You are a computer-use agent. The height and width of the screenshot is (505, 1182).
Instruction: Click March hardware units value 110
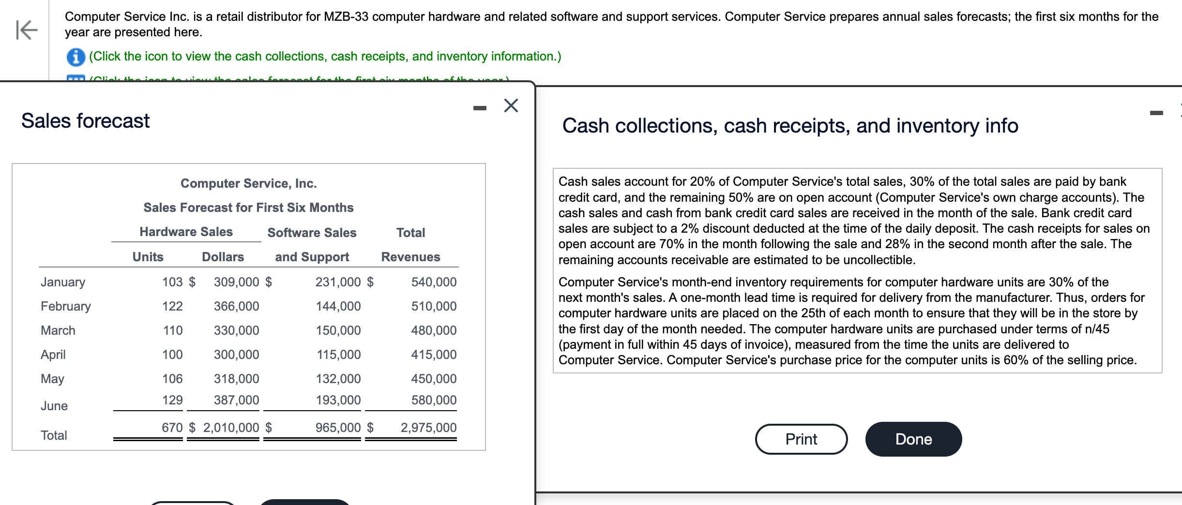173,330
